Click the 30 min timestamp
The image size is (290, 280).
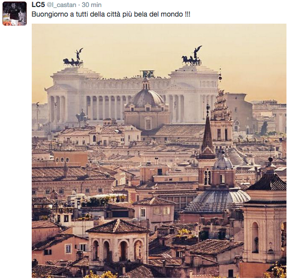click(x=92, y=5)
